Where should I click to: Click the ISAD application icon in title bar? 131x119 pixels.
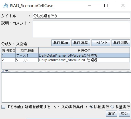tap(5, 5)
